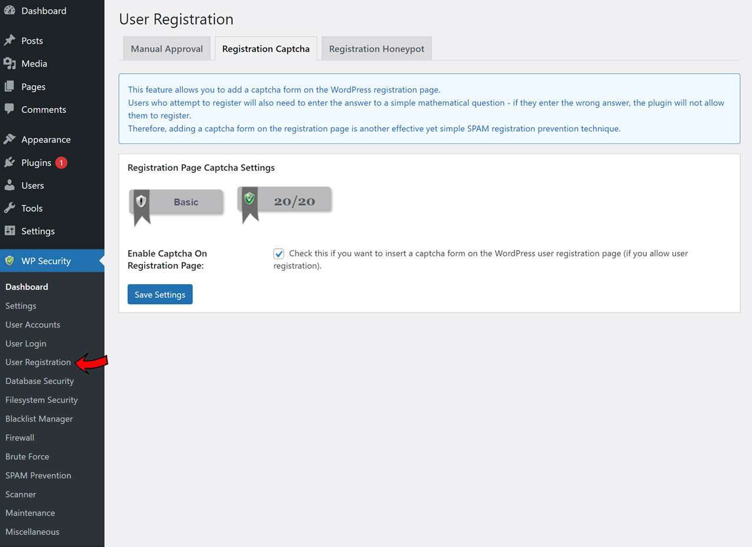Go to Database Security submenu
752x547 pixels.
[39, 381]
